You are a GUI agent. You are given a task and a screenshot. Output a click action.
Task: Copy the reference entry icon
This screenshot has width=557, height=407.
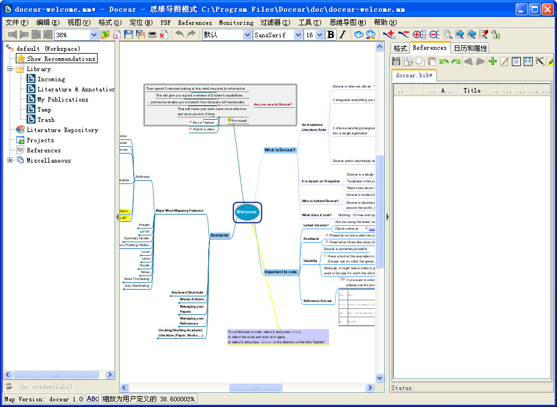point(420,61)
